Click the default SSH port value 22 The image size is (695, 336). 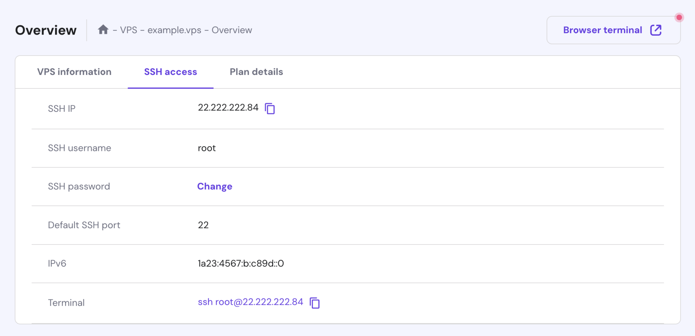coord(203,225)
